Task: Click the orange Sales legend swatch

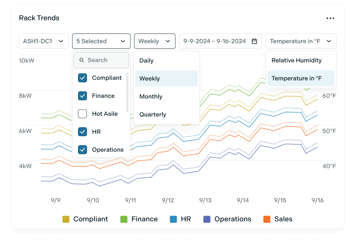Action: (x=267, y=219)
